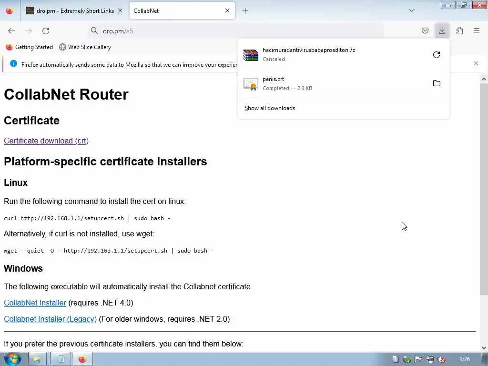Screen dimensions: 488x366
Task: Open the Web Slice Gallery bookmark
Action: pyautogui.click(x=85, y=47)
